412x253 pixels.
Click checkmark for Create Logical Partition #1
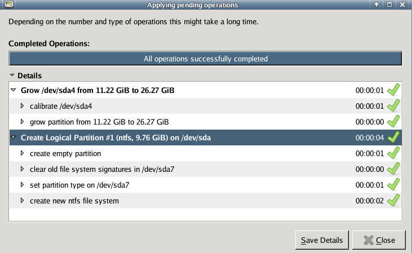pos(393,137)
